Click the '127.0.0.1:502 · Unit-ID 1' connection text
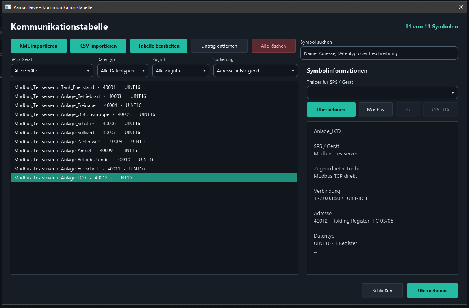The height and width of the screenshot is (308, 469). click(x=340, y=199)
